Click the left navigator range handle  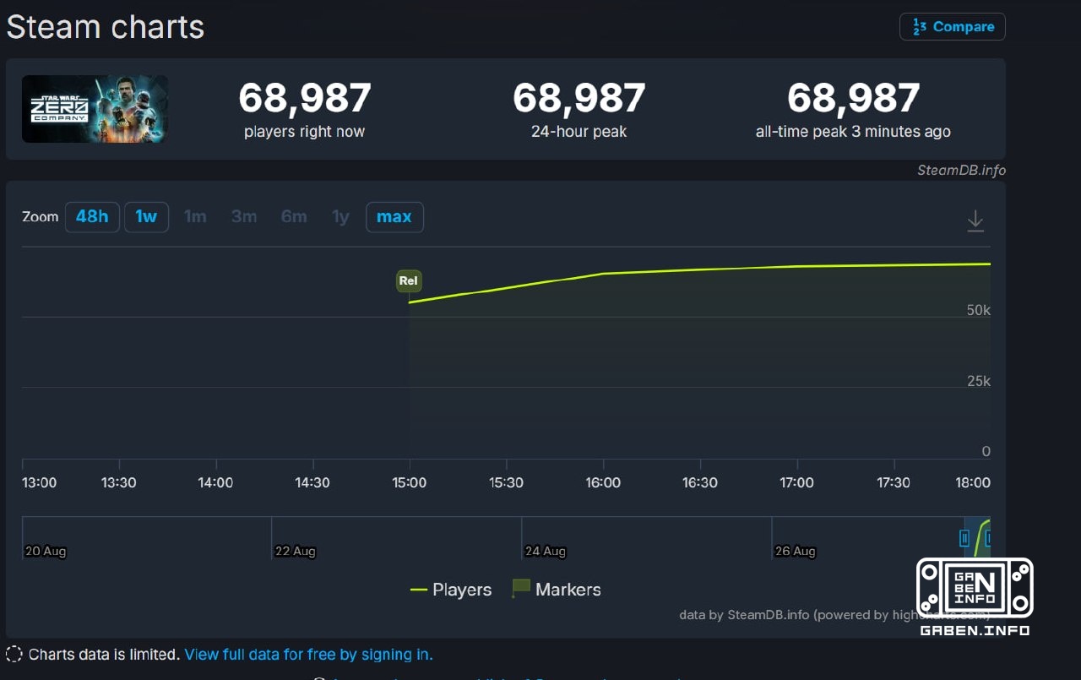(964, 538)
